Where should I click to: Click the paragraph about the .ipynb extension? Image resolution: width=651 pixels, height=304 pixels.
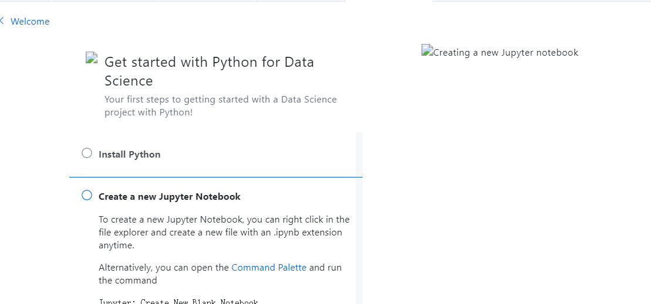click(x=224, y=232)
